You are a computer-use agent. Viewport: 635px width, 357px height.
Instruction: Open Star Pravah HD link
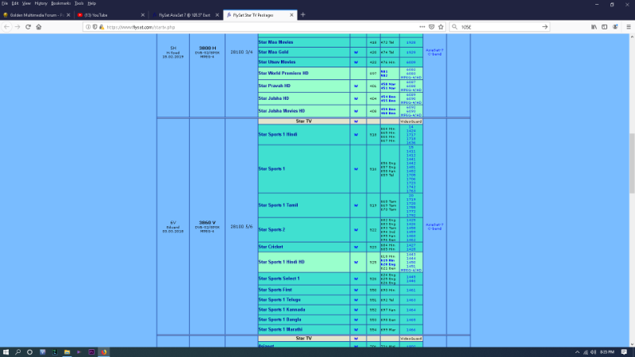pos(274,86)
